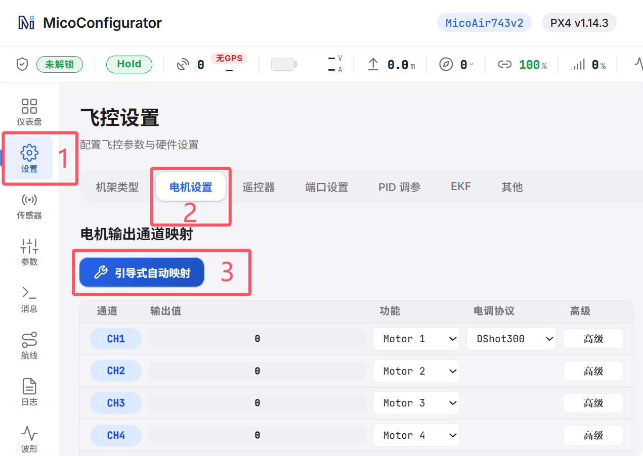
Task: Expand the DShot300 ESC protocol dropdown
Action: pyautogui.click(x=511, y=339)
